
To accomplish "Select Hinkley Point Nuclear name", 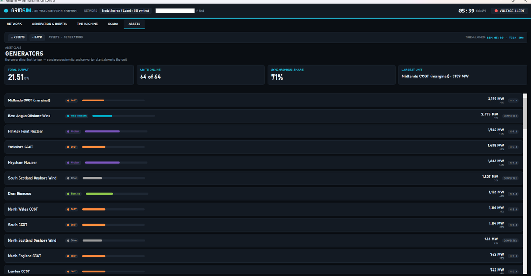I will tap(26, 131).
